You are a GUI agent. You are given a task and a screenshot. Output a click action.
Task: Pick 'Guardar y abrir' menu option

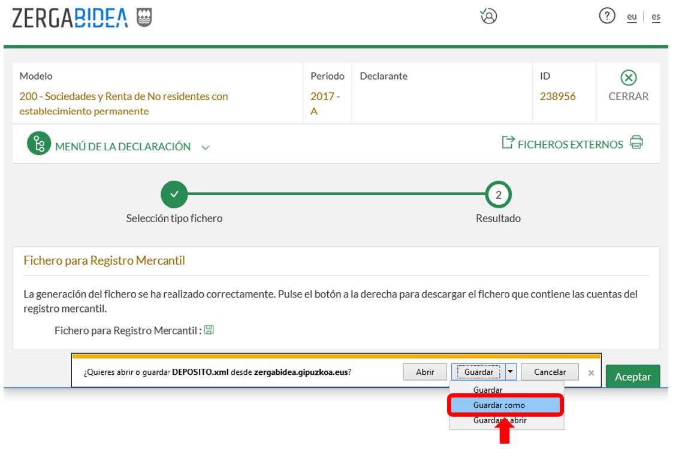pos(500,421)
